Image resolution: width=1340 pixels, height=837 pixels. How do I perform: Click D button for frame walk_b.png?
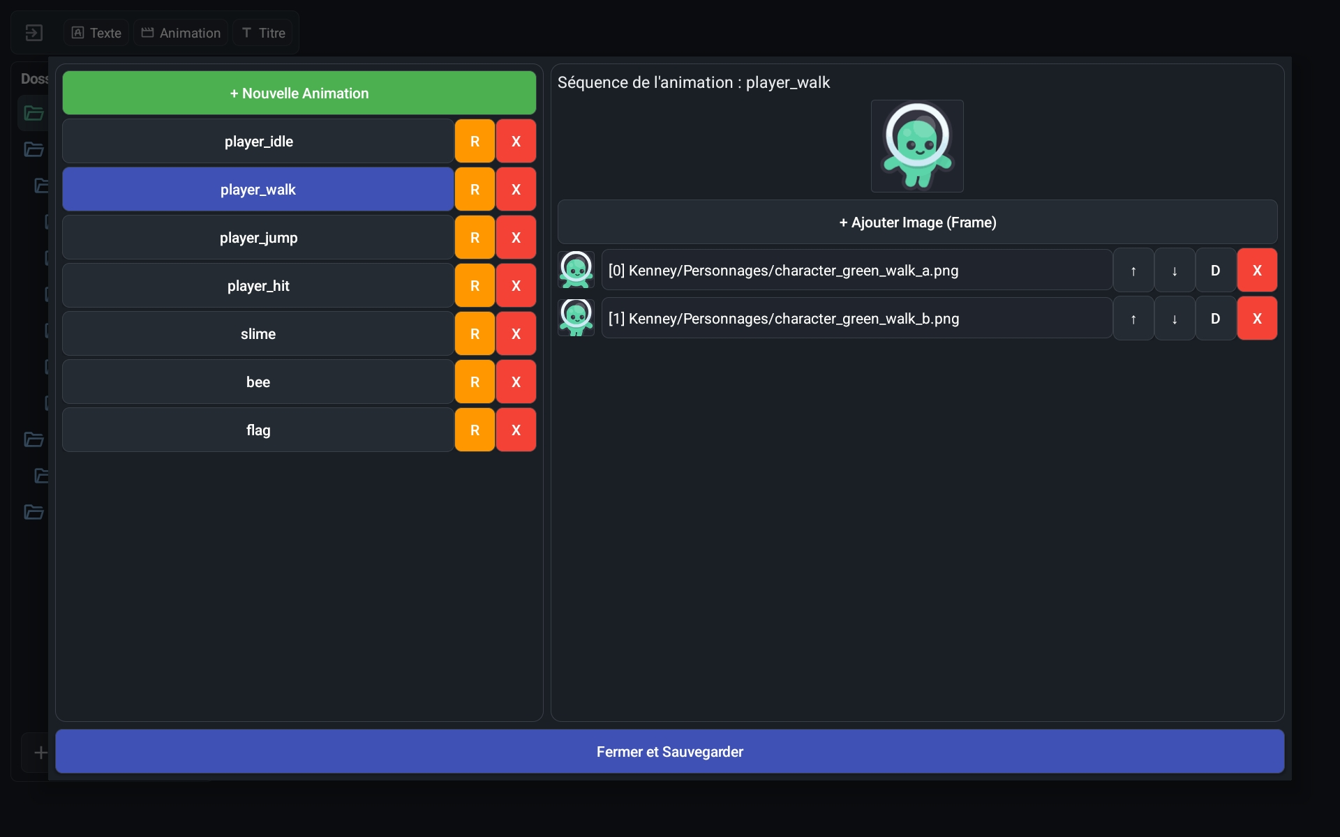tap(1216, 318)
